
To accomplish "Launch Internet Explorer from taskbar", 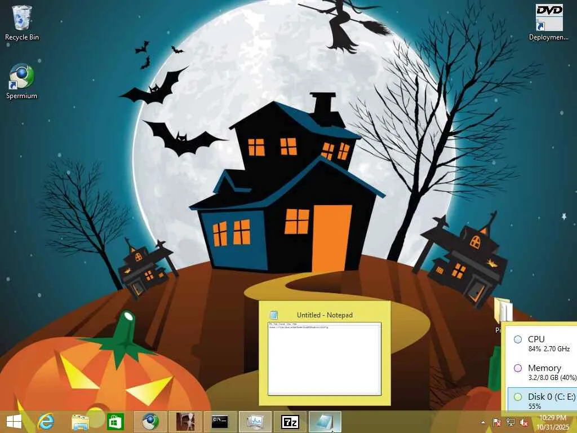I will 46,422.
